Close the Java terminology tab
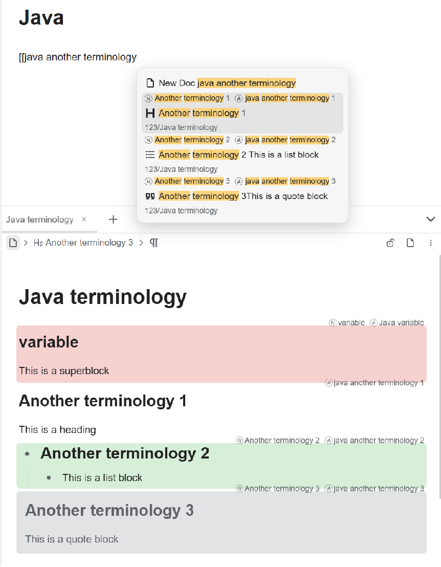 (84, 220)
